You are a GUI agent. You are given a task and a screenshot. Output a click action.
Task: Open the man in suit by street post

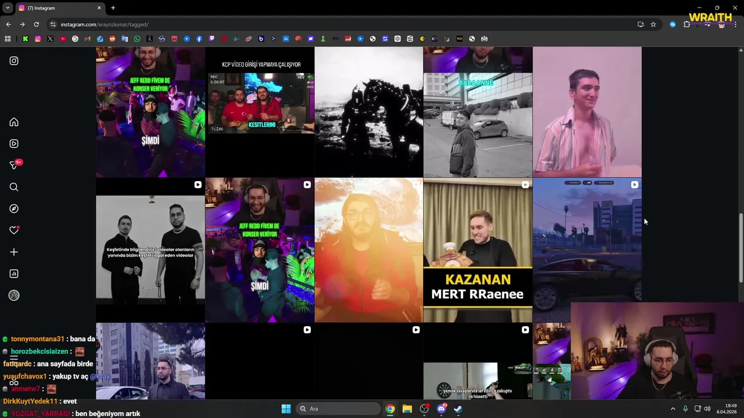151,361
